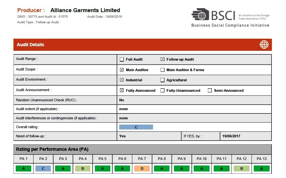Image resolution: width=286 pixels, height=178 pixels.
Task: Click the RUC value No
Action: point(122,100)
